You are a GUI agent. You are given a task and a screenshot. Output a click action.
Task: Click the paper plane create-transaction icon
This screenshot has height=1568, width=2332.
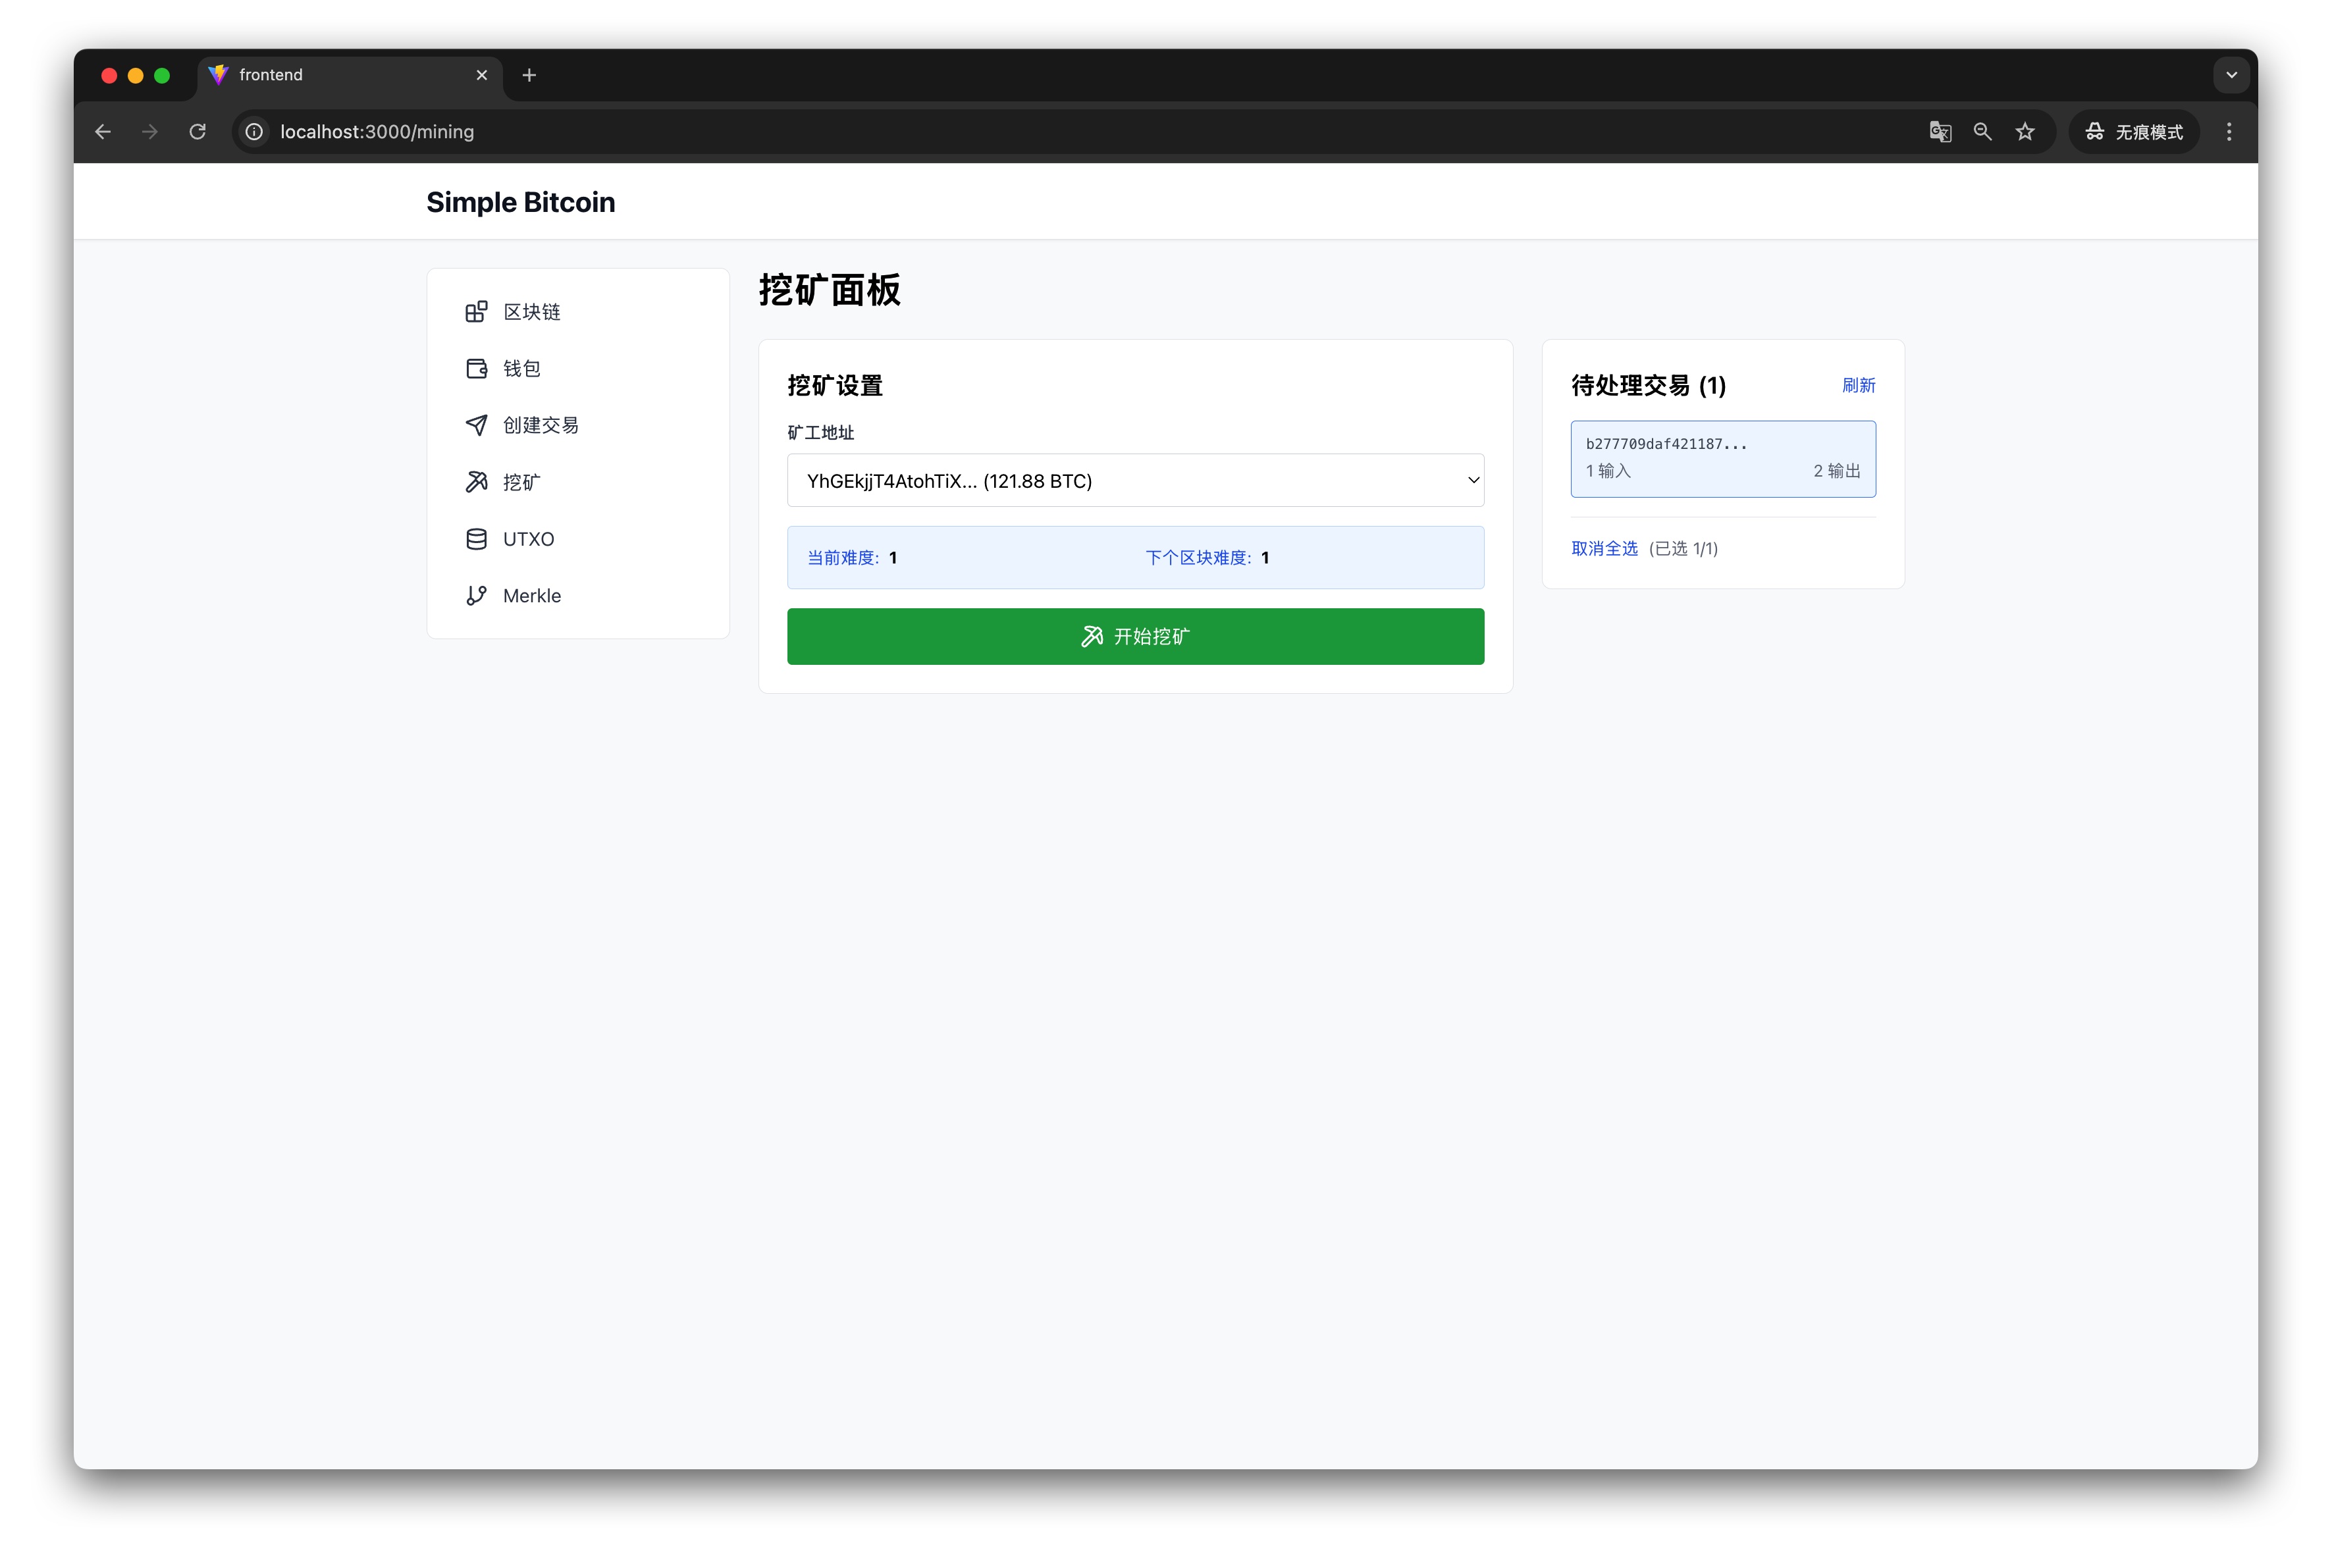click(476, 425)
